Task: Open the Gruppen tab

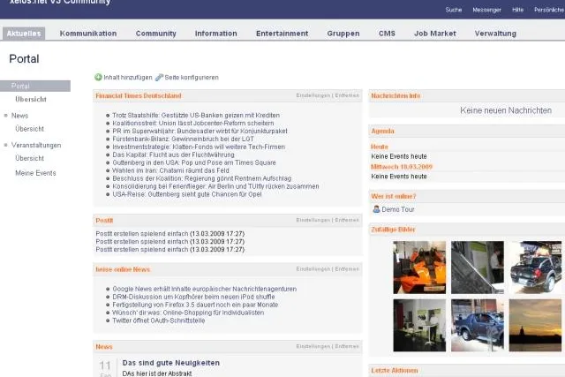Action: pyautogui.click(x=343, y=34)
